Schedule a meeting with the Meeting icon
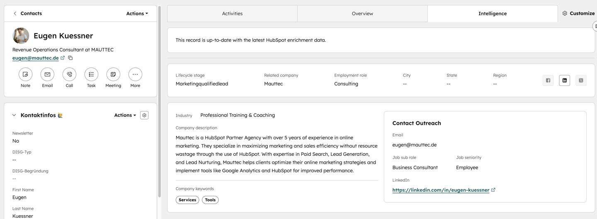Screen dimensions: 597x219 click(113, 74)
